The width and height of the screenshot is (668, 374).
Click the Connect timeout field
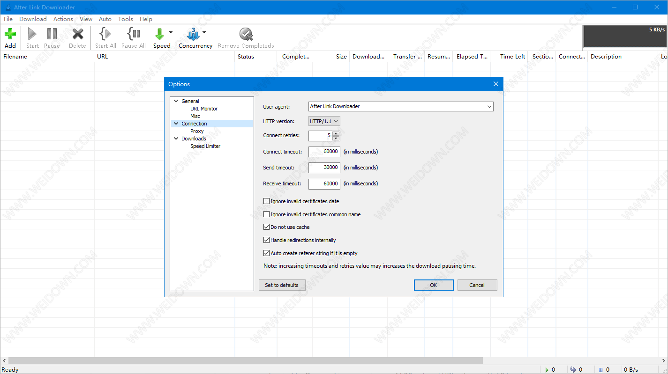(x=324, y=152)
